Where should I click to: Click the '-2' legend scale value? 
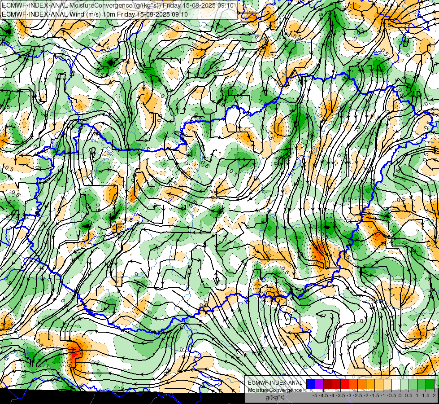tap(366, 395)
